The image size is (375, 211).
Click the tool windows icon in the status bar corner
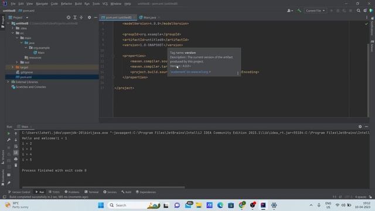[x=4, y=197]
